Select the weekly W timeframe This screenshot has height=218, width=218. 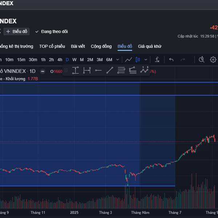click(x=74, y=60)
